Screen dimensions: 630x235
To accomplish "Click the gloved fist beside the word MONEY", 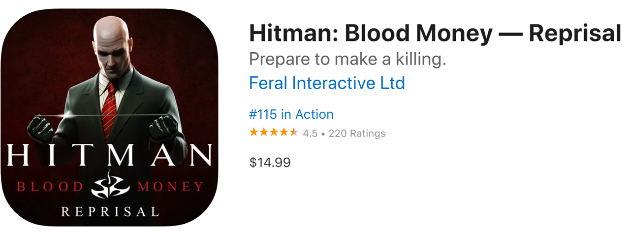I will coord(163,128).
